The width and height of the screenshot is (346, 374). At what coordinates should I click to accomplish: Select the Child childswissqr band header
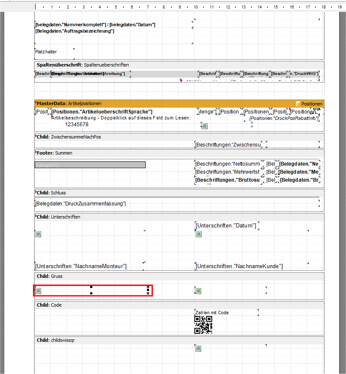pyautogui.click(x=179, y=340)
